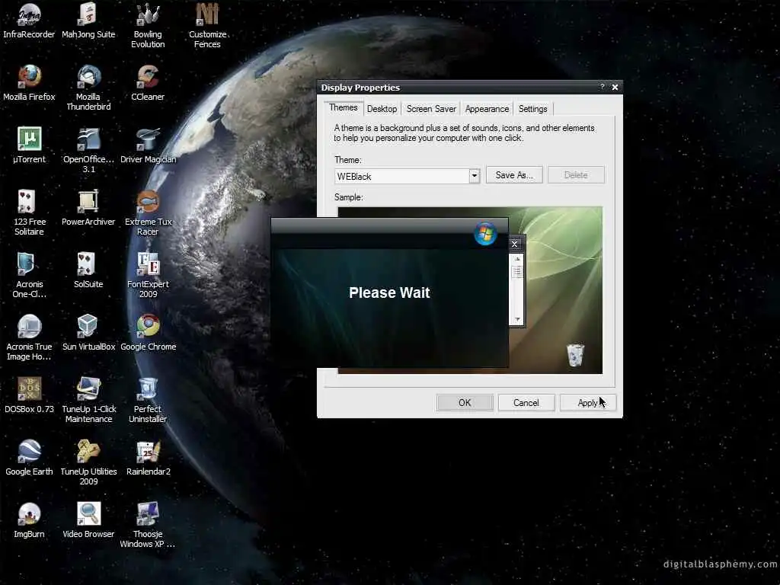Click the Acronis True Image Home icon
The width and height of the screenshot is (780, 585).
point(29,337)
